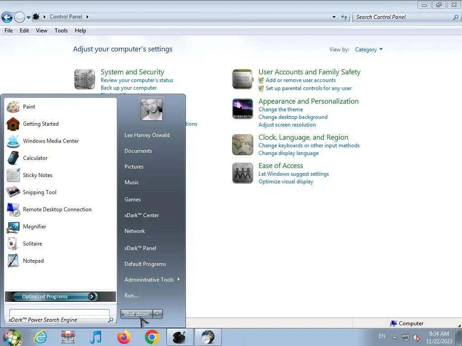The image size is (462, 346).
Task: Open xDark Center entry
Action: [141, 215]
